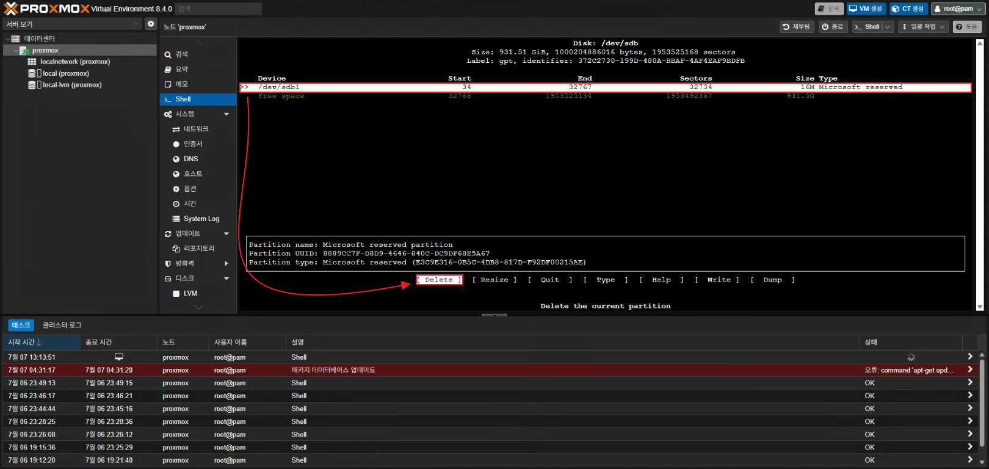989x469 pixels.
Task: Open the server view gear settings
Action: (x=151, y=24)
